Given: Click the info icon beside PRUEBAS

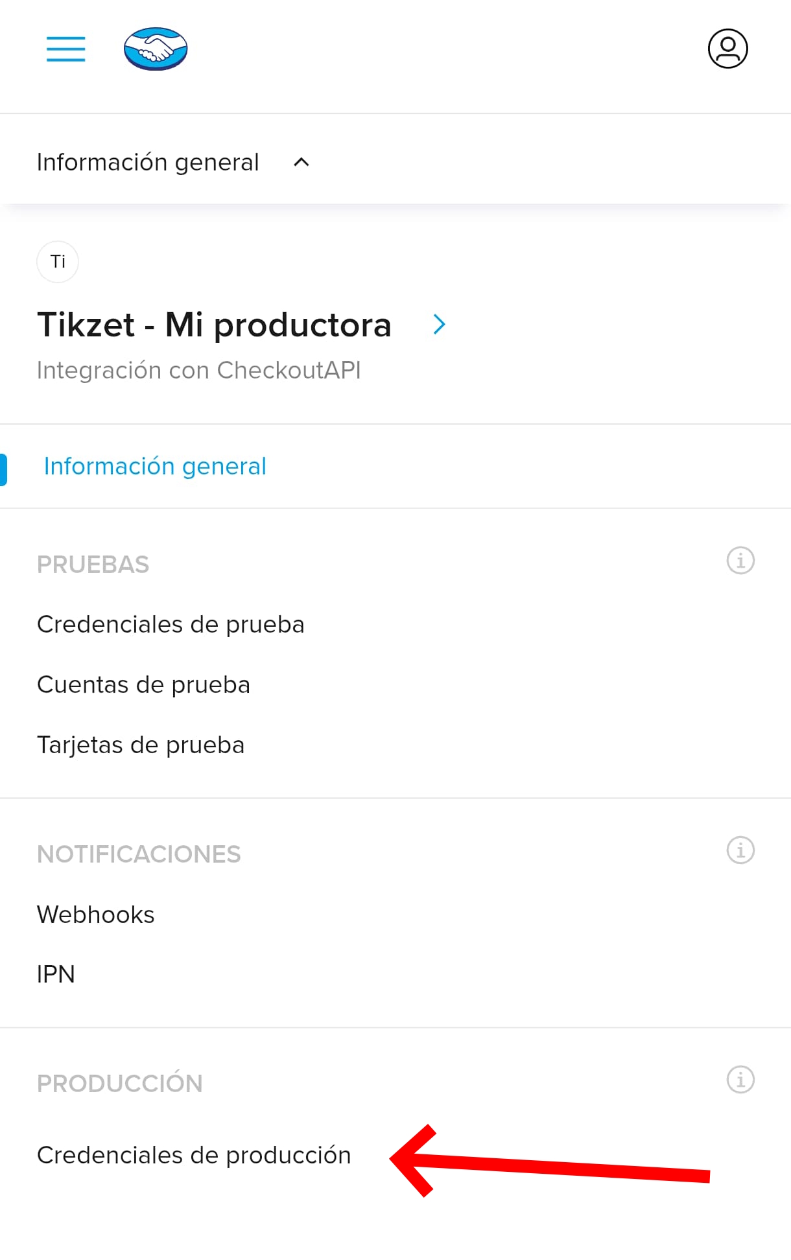Looking at the screenshot, I should [739, 560].
